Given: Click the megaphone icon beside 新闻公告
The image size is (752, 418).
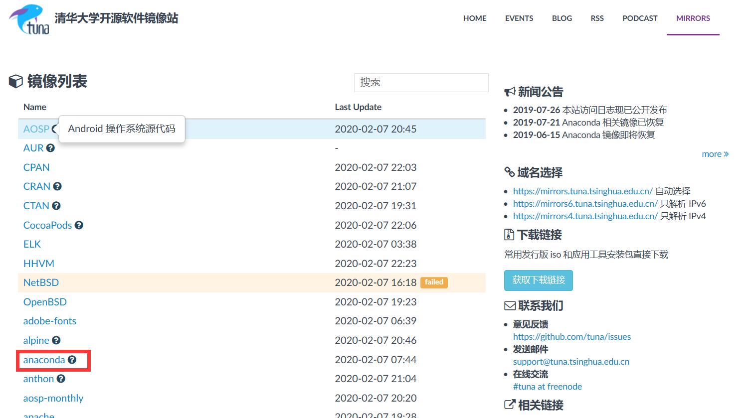Looking at the screenshot, I should tap(510, 92).
